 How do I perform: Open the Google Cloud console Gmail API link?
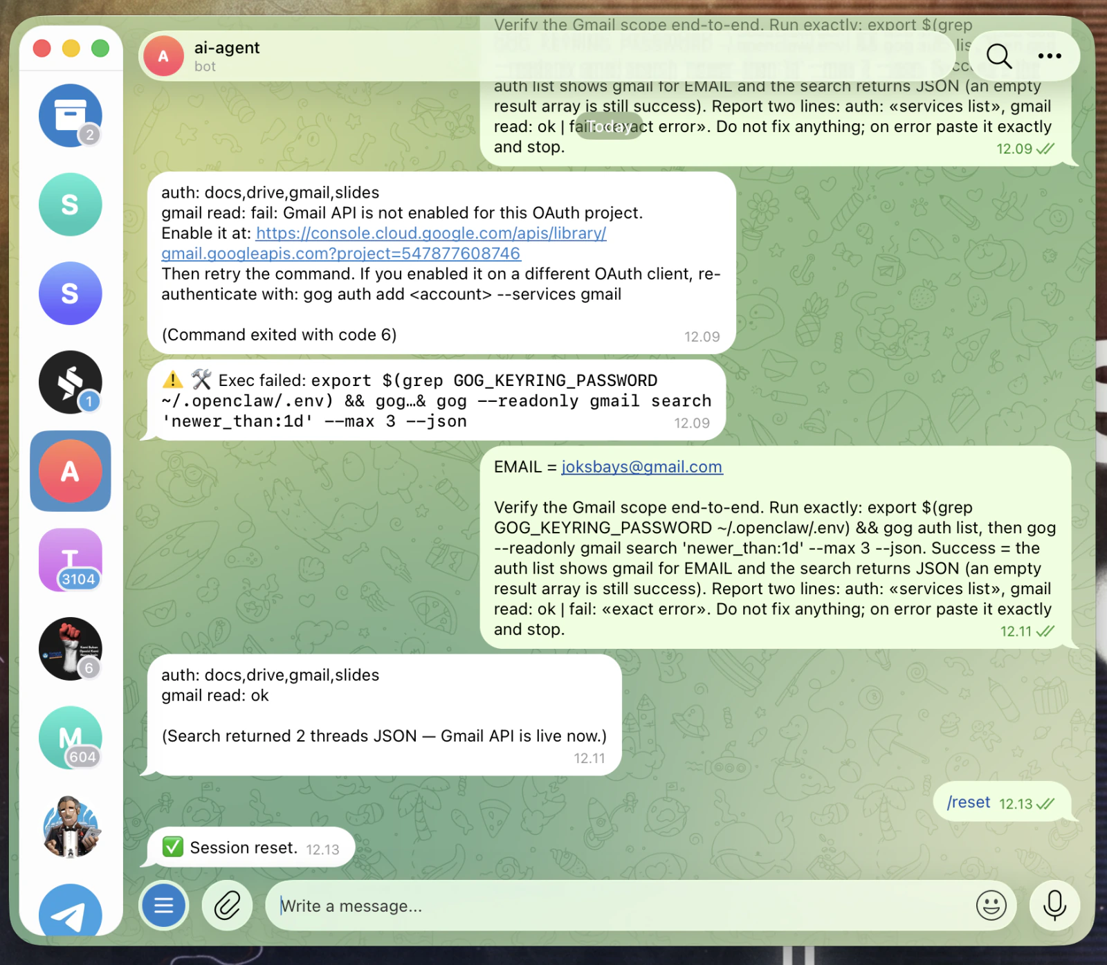[x=384, y=243]
